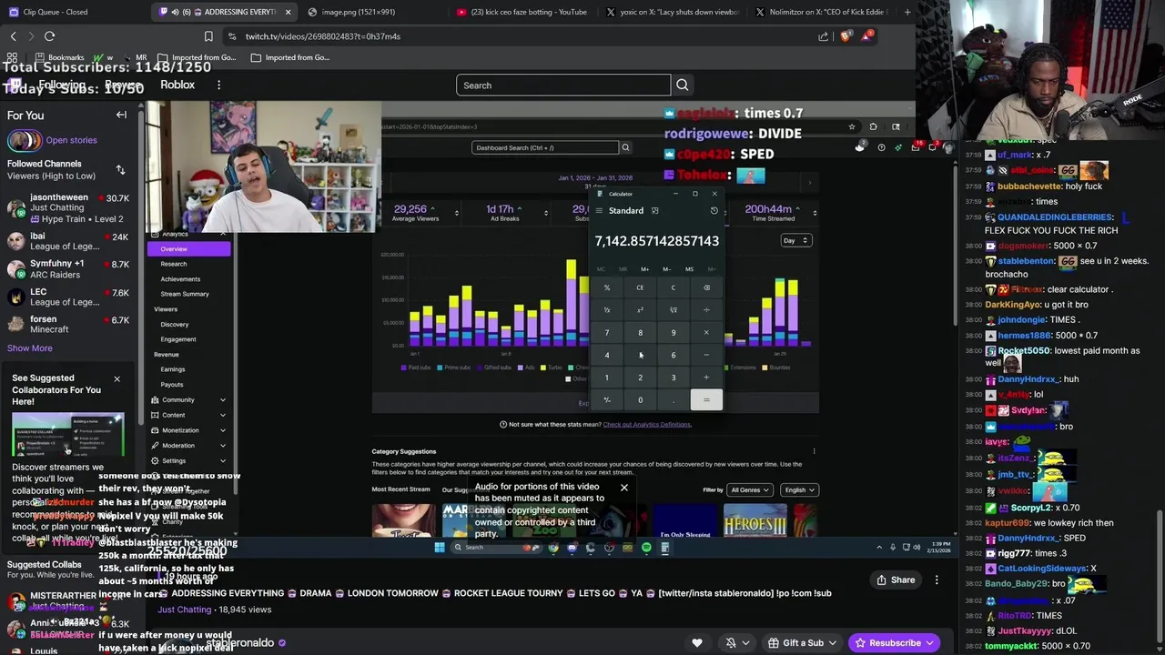Select Engagement under Viewers
Image resolution: width=1165 pixels, height=655 pixels.
pos(178,339)
